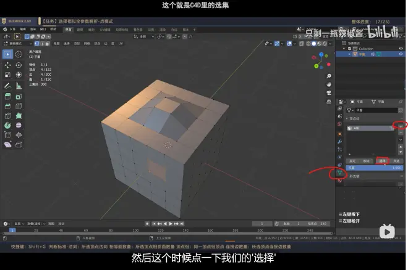The width and height of the screenshot is (408, 270).
Task: Open the 网格 menu in viewport header
Action: tap(87, 44)
